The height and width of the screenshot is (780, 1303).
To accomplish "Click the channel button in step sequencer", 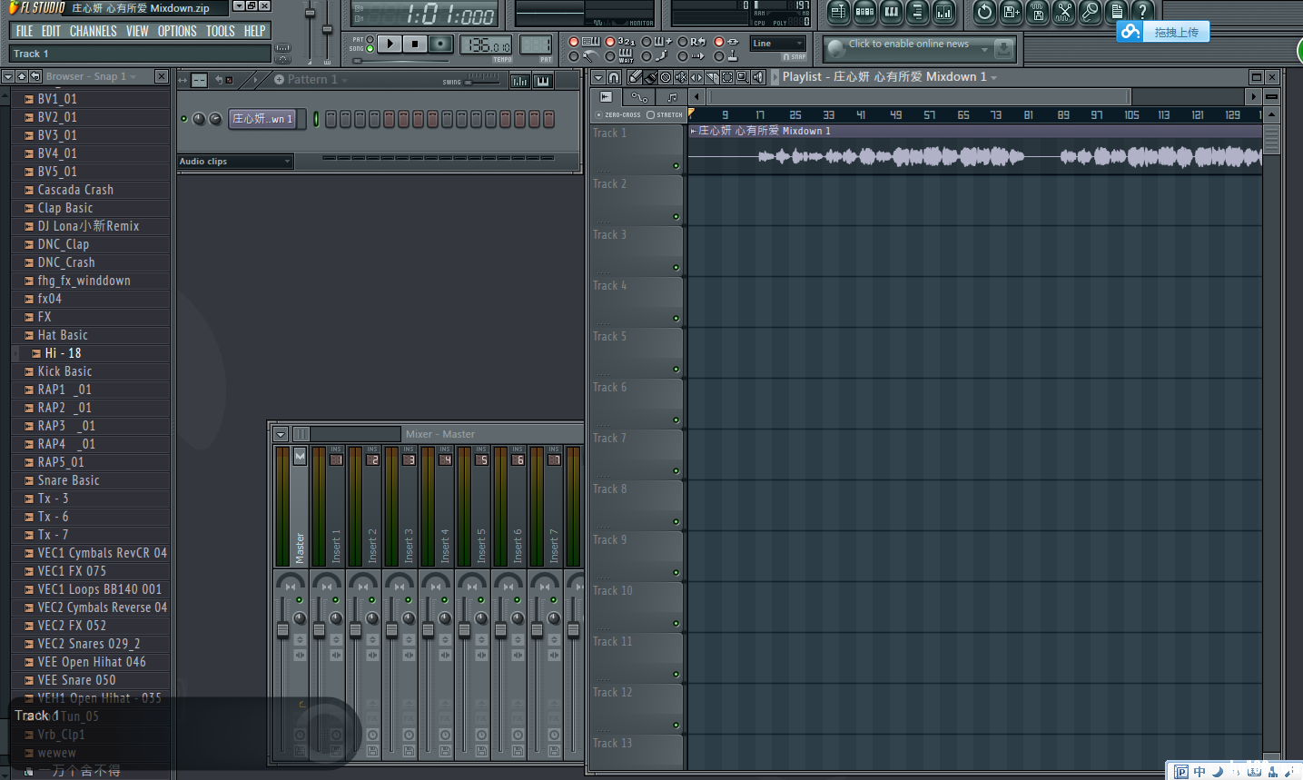I will point(262,119).
